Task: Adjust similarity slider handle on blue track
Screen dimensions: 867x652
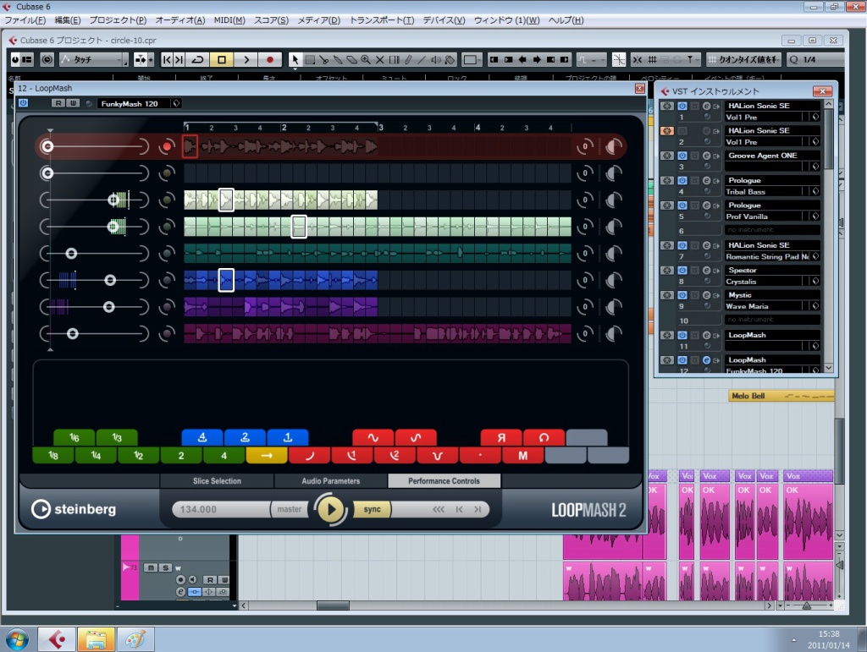Action: pos(110,281)
